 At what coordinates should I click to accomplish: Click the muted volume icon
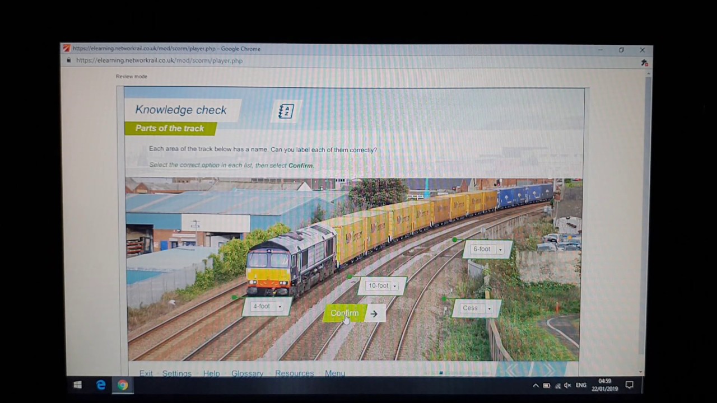tap(567, 385)
